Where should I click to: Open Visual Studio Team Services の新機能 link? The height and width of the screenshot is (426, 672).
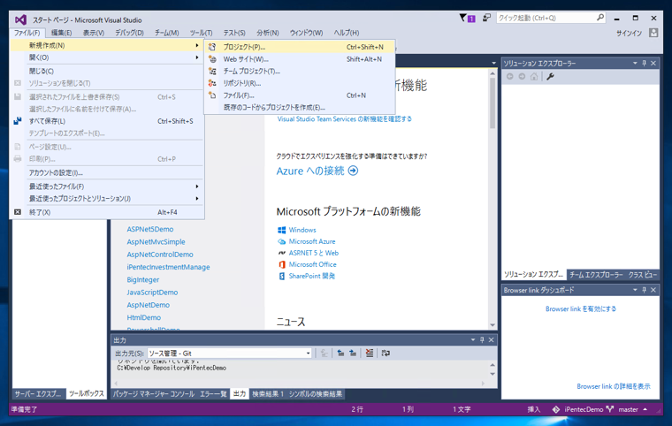[x=345, y=119]
